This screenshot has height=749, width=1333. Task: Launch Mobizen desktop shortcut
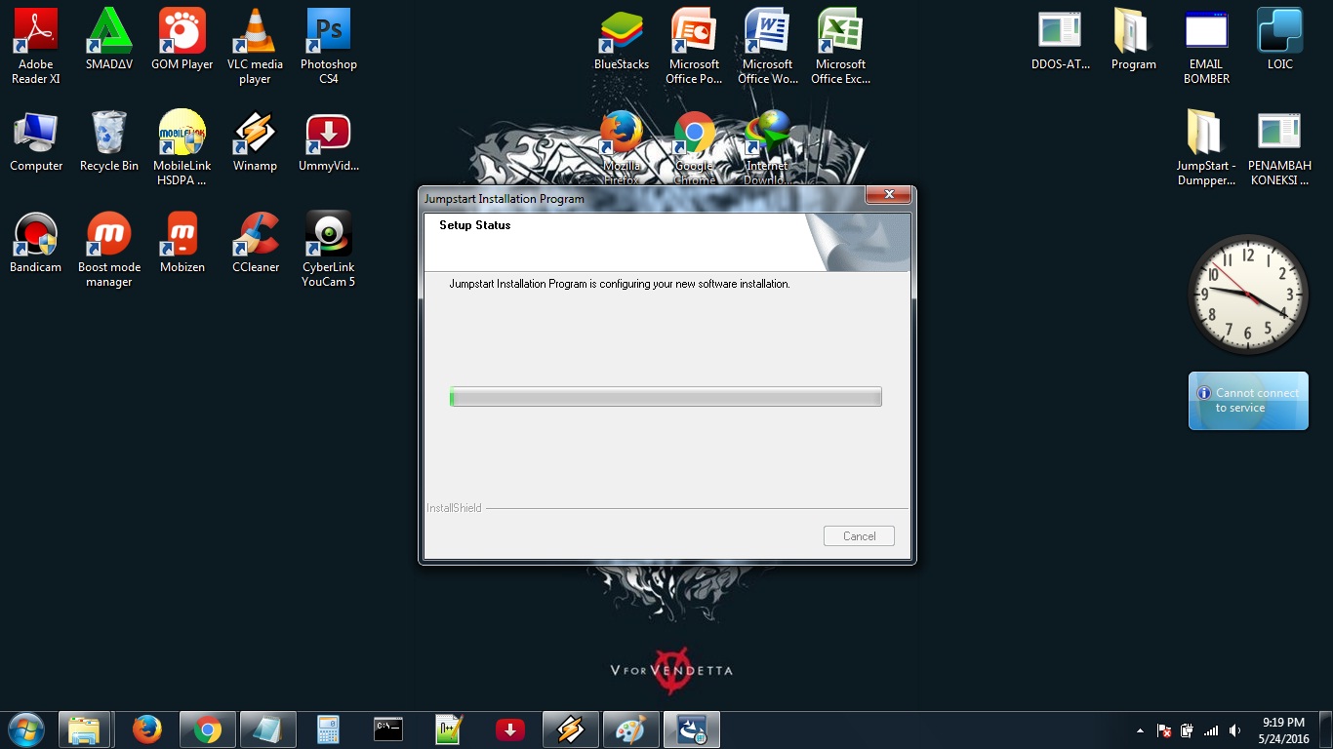tap(182, 243)
